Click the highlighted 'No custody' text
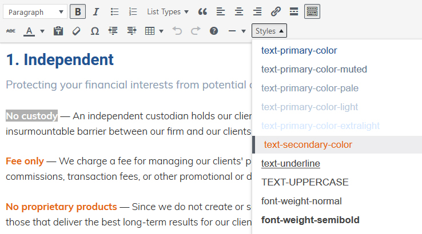 tap(32, 116)
